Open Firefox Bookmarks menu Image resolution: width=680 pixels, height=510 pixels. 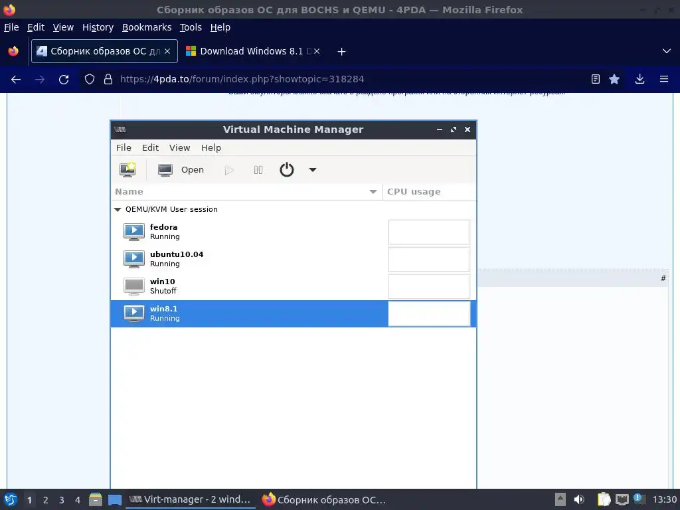point(147,27)
